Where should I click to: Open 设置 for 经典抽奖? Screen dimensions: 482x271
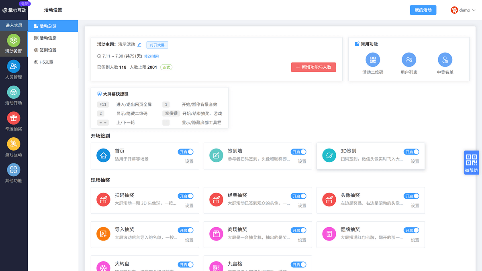click(302, 206)
